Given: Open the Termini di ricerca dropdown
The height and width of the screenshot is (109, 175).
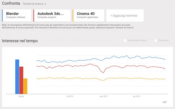Looking at the screenshot, I should pyautogui.click(x=34, y=4).
